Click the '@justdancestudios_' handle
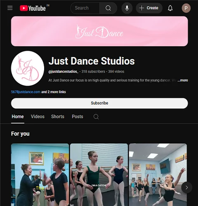 pos(64,72)
